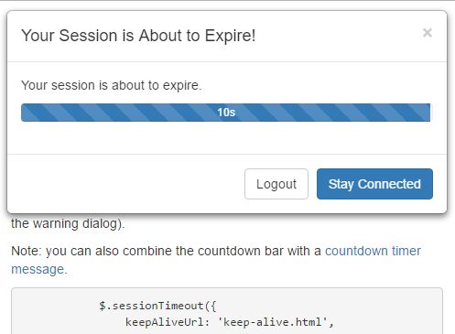
Task: Select the keepAliveUrl code line
Action: point(230,322)
